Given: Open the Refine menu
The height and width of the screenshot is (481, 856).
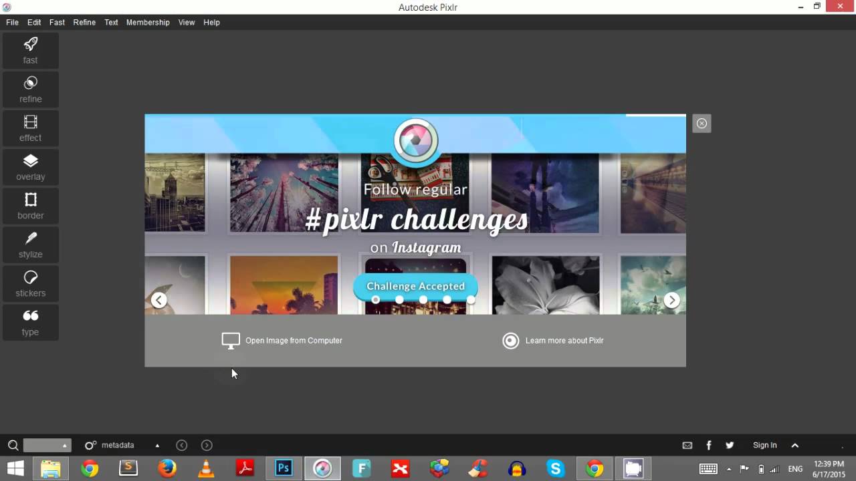Looking at the screenshot, I should pos(84,22).
